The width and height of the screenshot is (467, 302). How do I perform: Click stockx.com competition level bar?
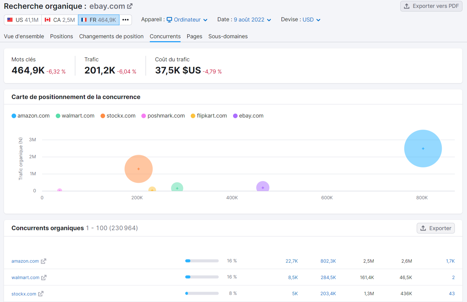tap(202, 293)
